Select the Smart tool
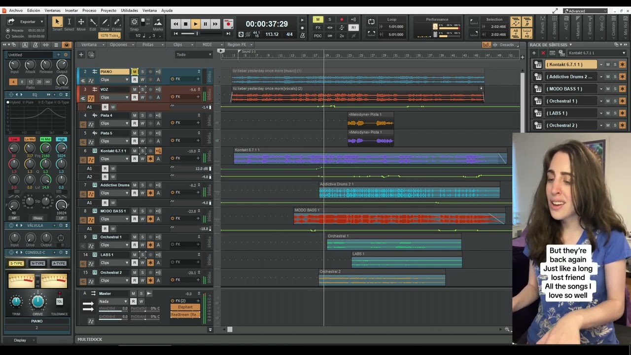 tap(57, 22)
